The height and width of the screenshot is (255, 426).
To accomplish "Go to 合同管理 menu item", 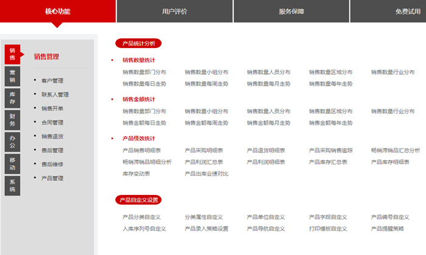I will (52, 123).
